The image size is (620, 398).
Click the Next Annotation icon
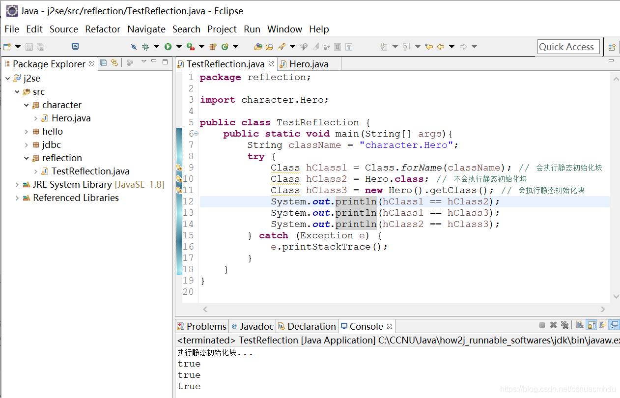pyautogui.click(x=384, y=47)
